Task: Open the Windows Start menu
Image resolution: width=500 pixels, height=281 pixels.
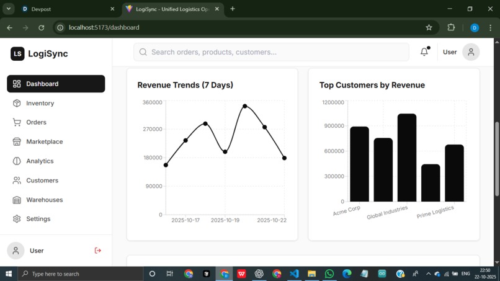Action: tap(9, 274)
